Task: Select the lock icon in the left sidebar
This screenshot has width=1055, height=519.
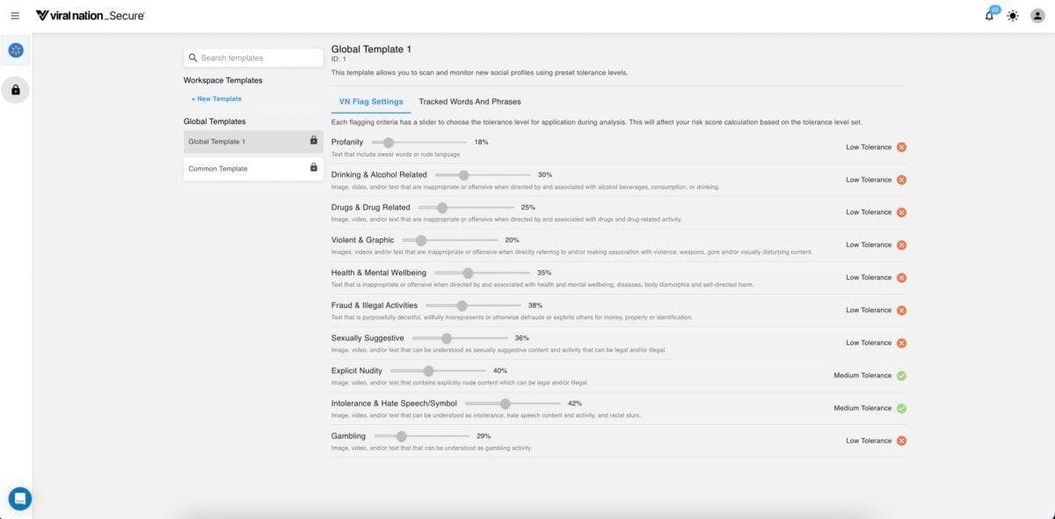Action: tap(14, 89)
